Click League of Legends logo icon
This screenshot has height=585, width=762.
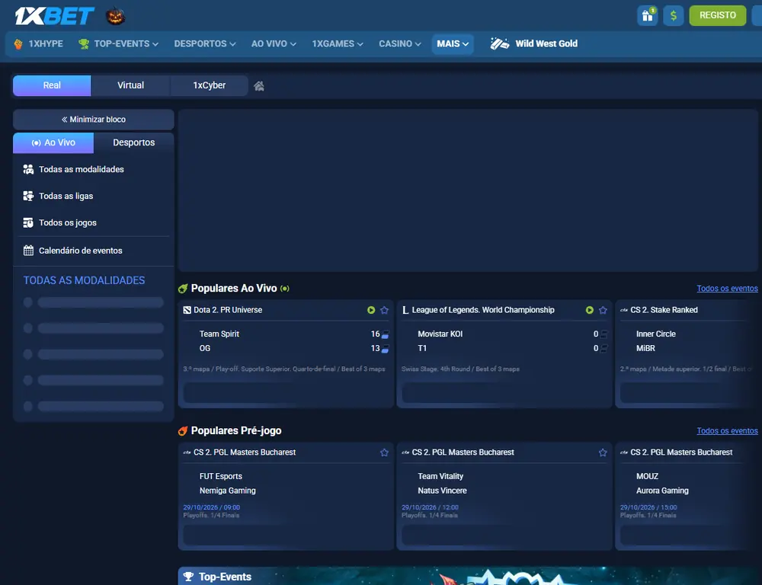[405, 310]
